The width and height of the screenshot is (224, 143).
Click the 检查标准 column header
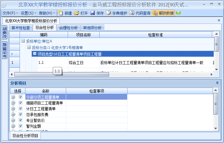coord(155,35)
